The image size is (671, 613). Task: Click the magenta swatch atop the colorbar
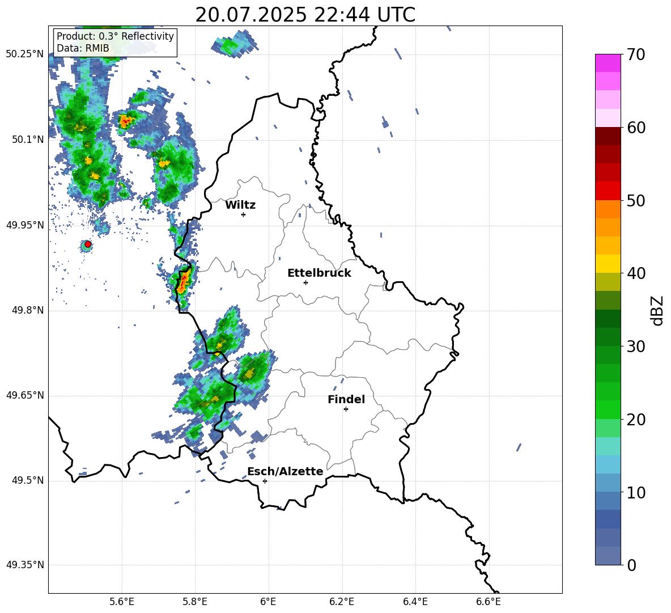[x=608, y=64]
